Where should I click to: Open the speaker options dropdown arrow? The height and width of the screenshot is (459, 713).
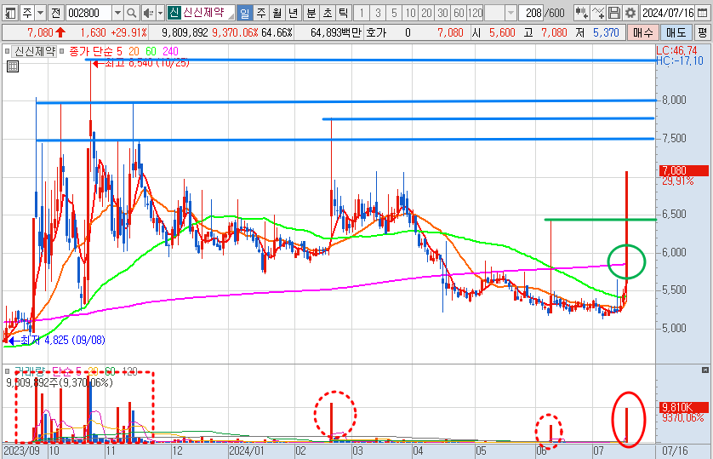coord(160,13)
